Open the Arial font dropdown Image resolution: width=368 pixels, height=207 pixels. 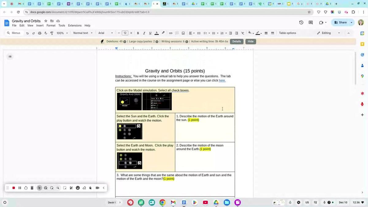click(x=105, y=33)
